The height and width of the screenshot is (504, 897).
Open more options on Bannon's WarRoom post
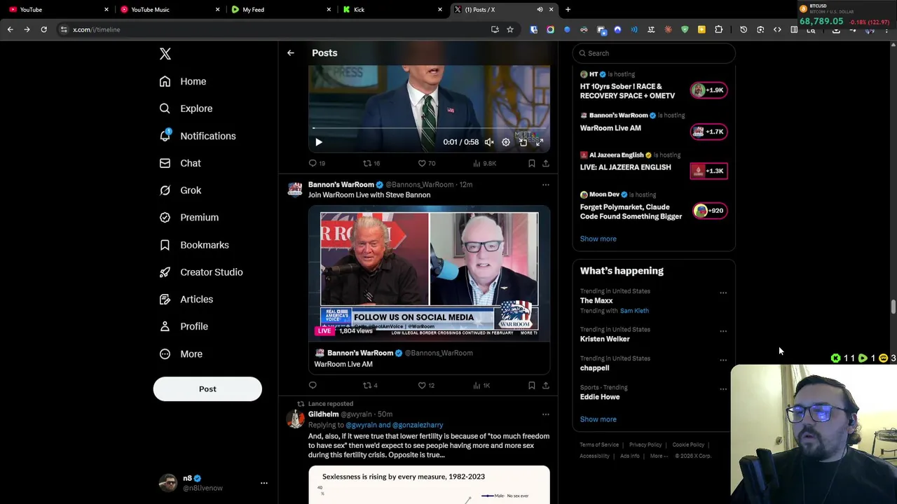546,185
